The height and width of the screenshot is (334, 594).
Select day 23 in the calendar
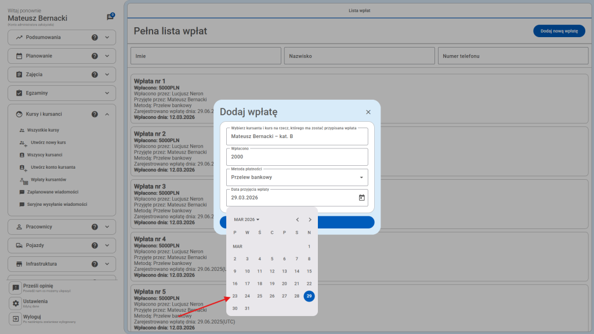coord(235,296)
